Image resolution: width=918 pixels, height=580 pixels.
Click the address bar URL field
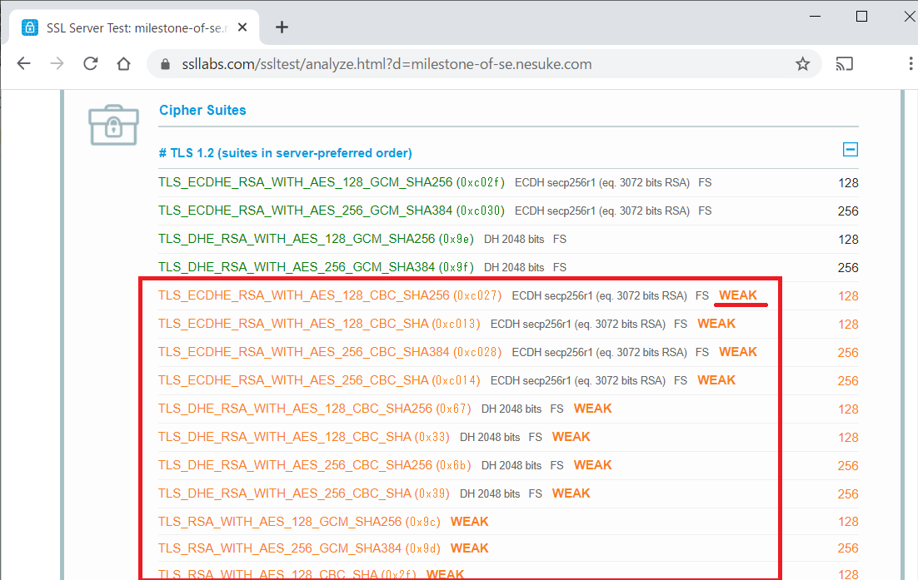(466, 64)
